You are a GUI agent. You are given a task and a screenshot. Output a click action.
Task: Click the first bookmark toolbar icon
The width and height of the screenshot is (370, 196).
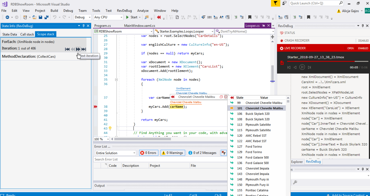coord(250,17)
